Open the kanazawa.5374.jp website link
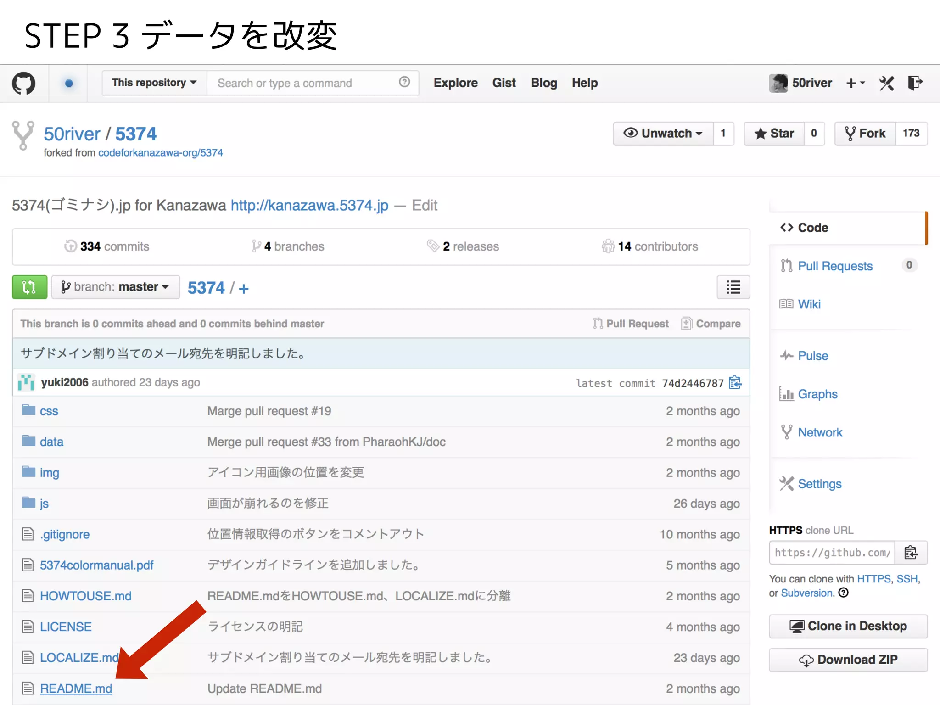The height and width of the screenshot is (705, 940). coord(309,205)
